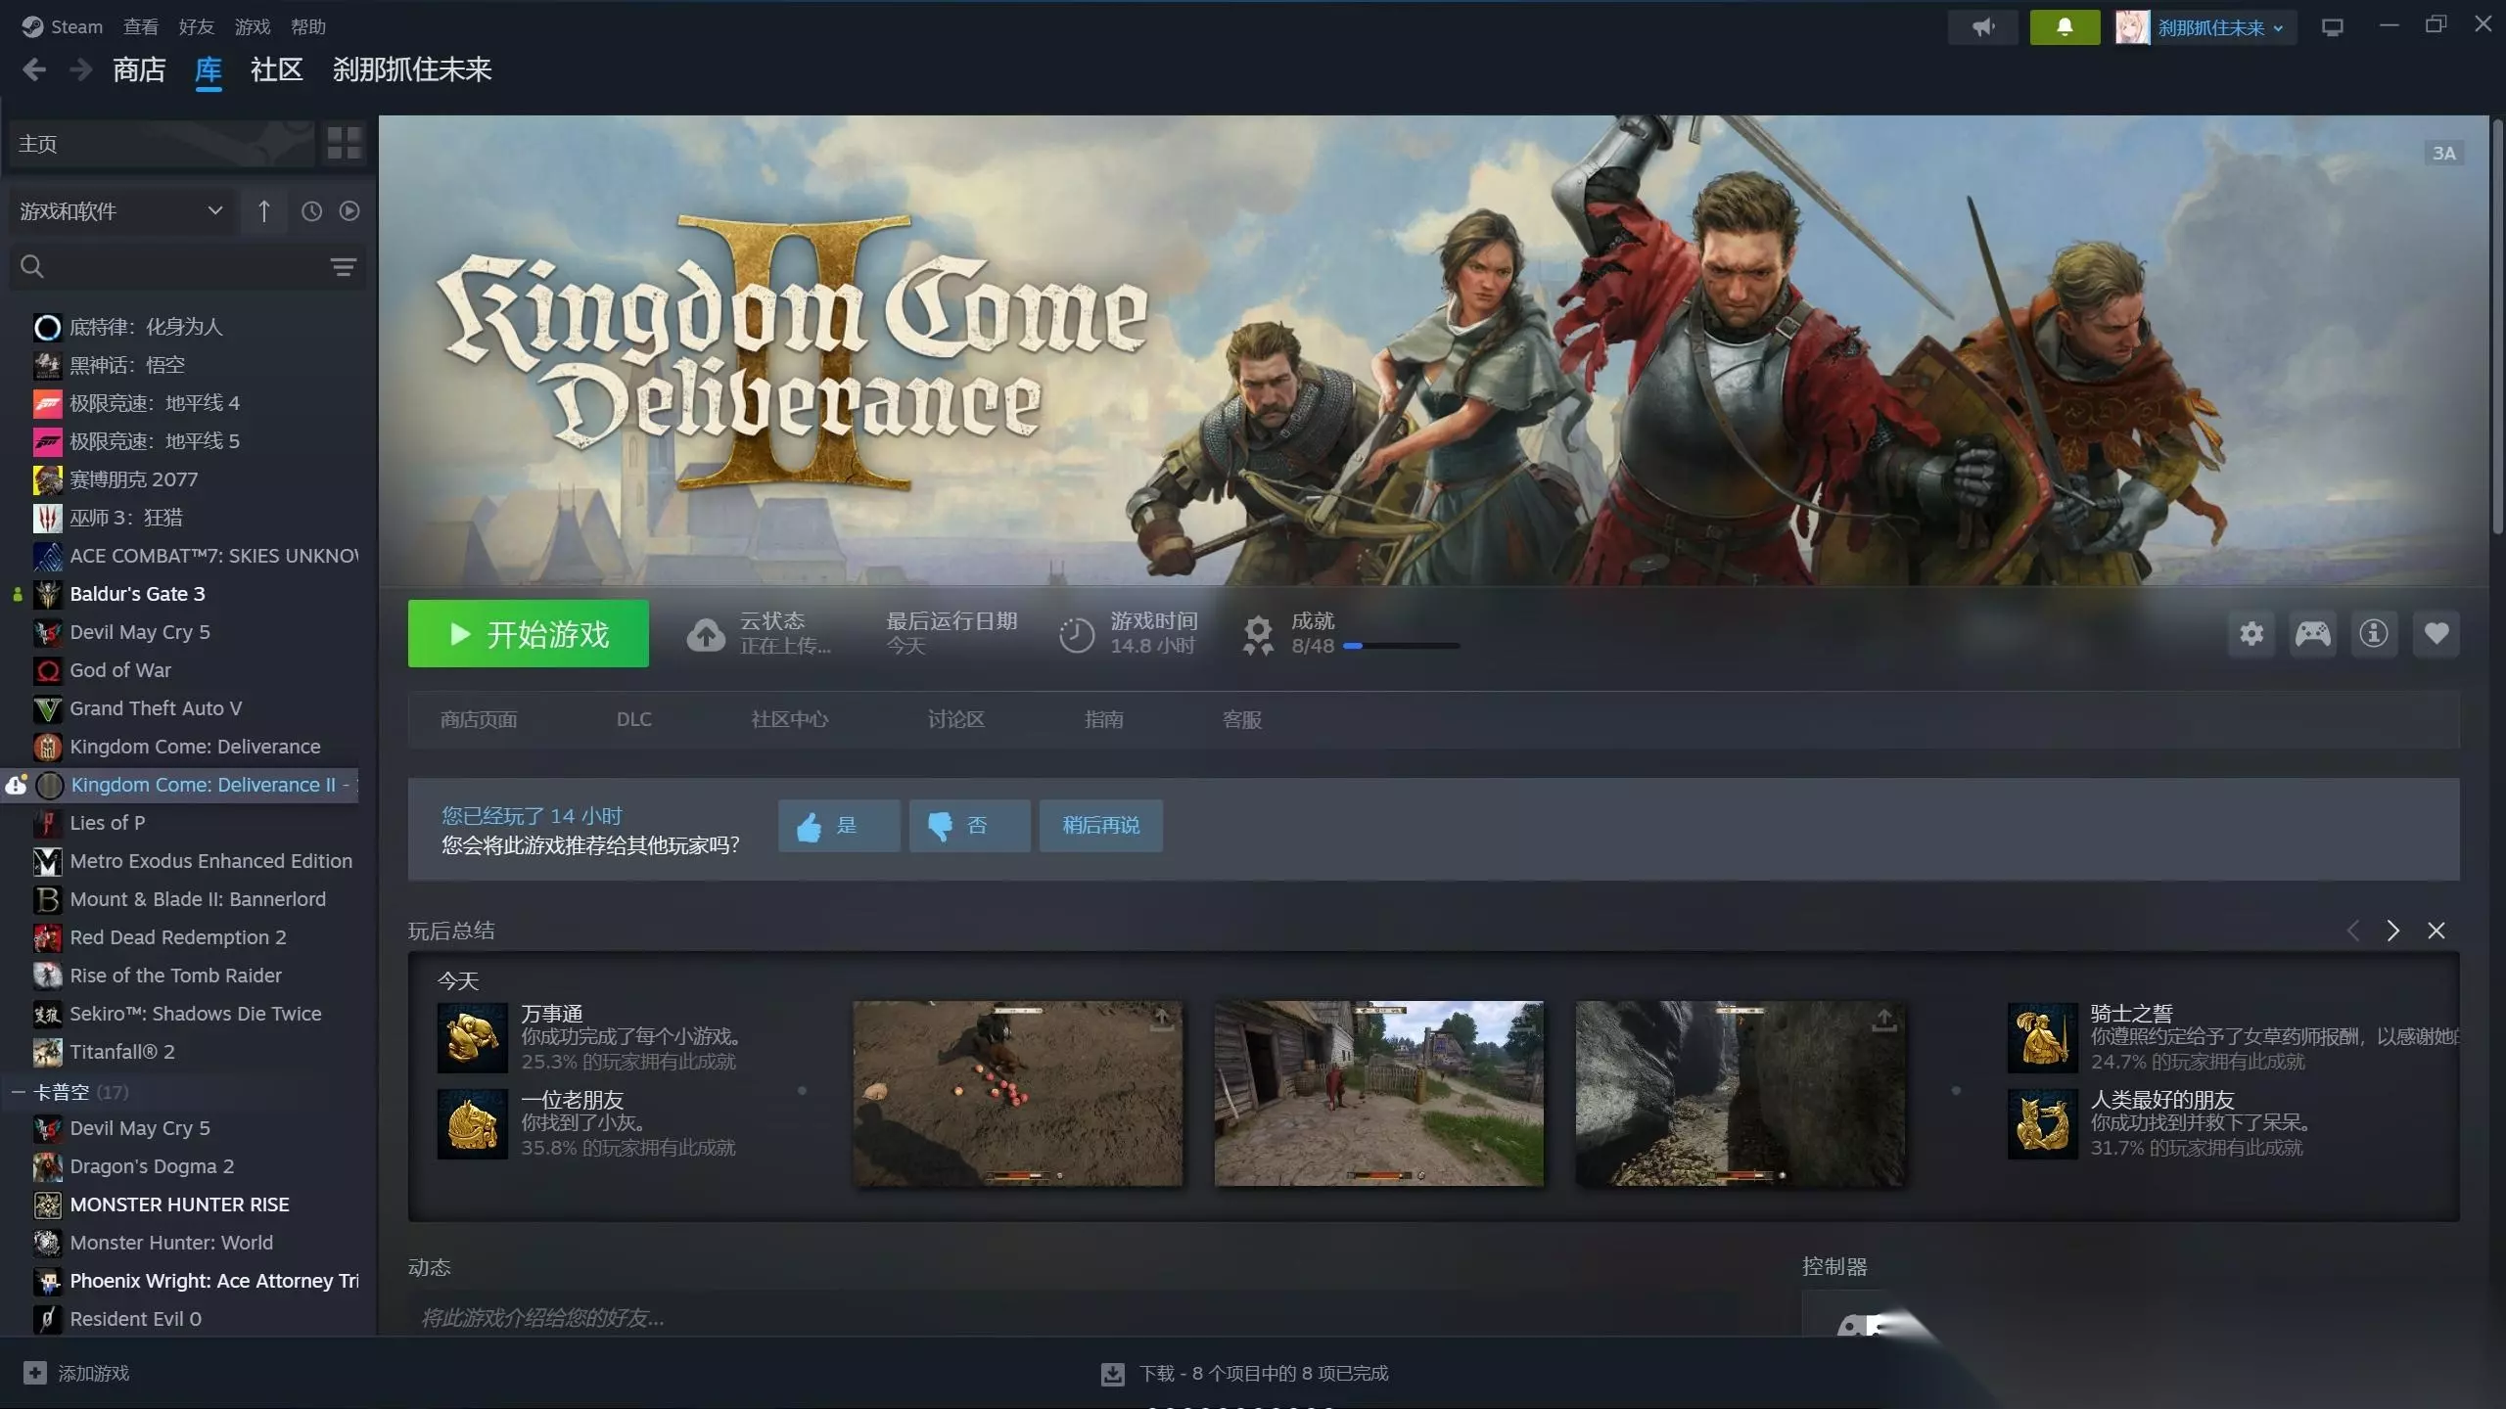The height and width of the screenshot is (1409, 2506).
Task: Open the 好友 menu
Action: (x=197, y=26)
